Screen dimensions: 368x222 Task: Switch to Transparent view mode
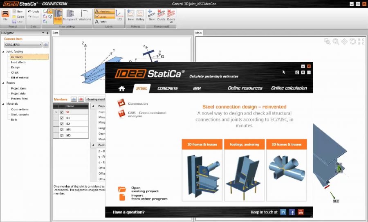pos(70,15)
